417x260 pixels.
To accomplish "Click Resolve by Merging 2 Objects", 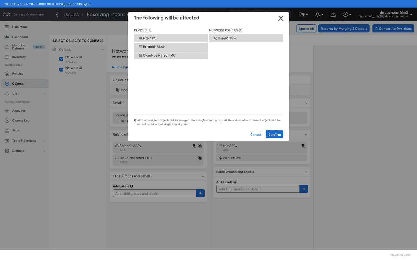I will point(344,28).
